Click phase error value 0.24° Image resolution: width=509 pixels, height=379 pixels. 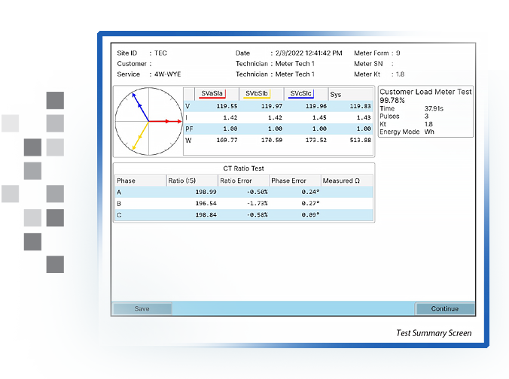[310, 192]
